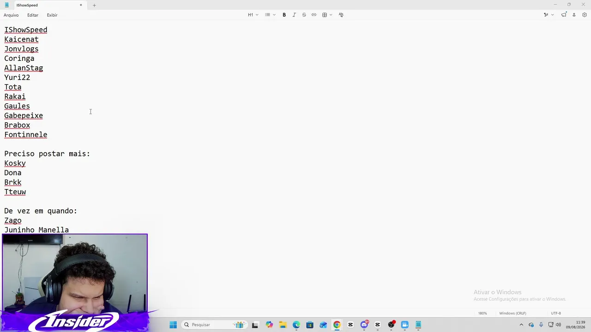Click the word Rakai
The width and height of the screenshot is (591, 332).
click(15, 96)
